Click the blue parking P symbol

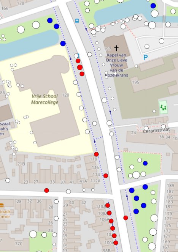(x=145, y=58)
